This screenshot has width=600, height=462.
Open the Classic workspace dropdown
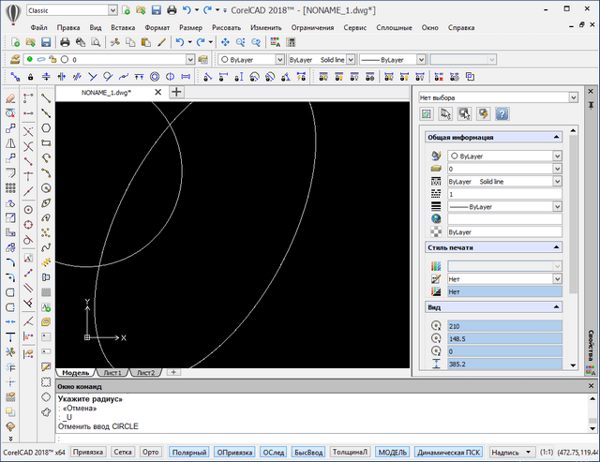(x=113, y=9)
